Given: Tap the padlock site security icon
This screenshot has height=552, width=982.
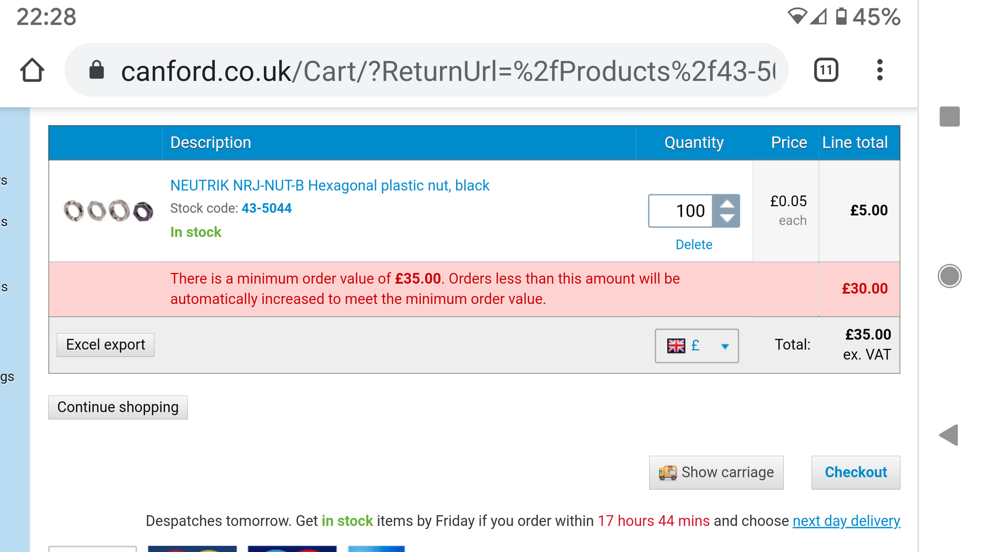Looking at the screenshot, I should tap(97, 70).
